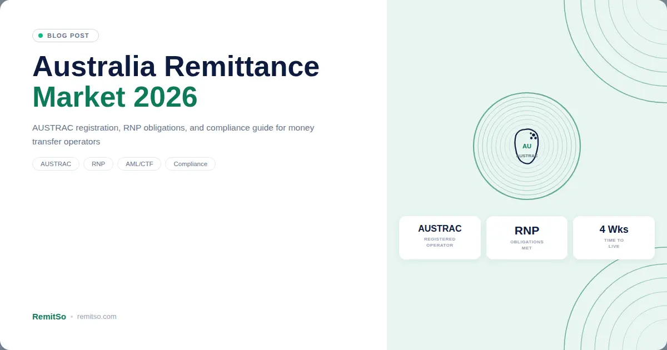Click the AU shield icon
The image size is (667, 350).
[x=526, y=147]
